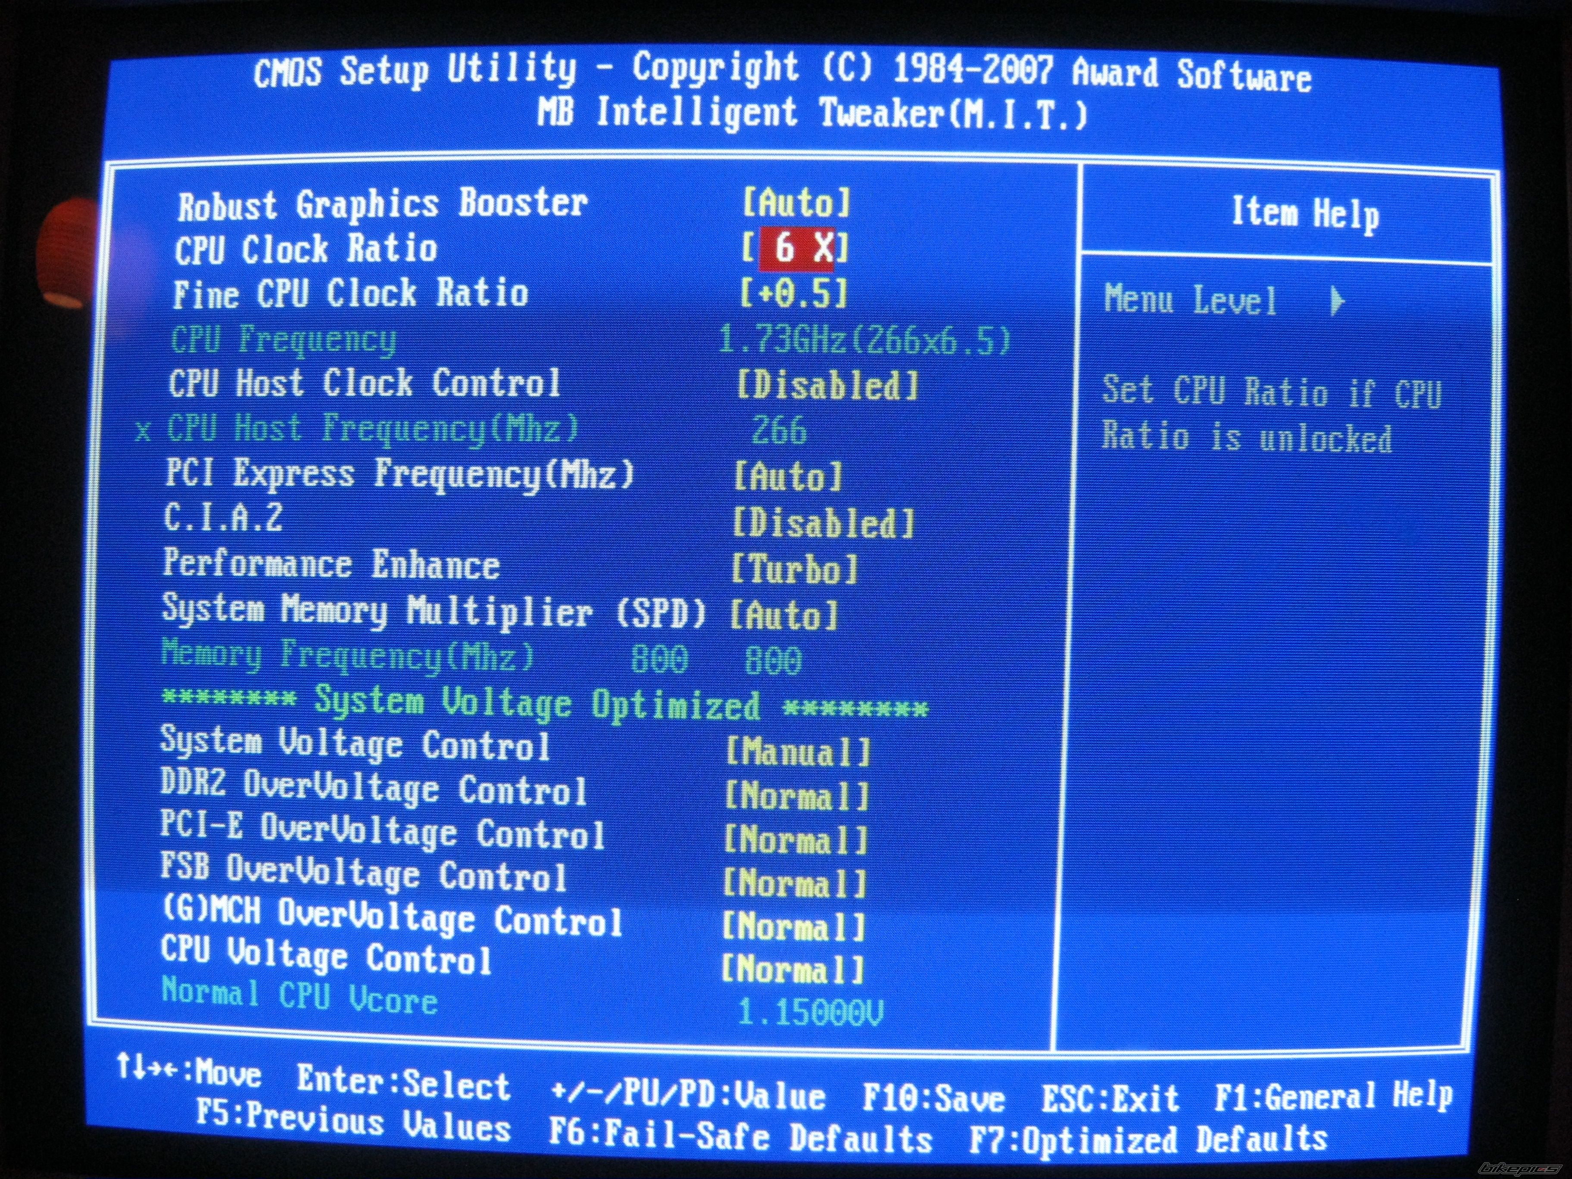1572x1179 pixels.
Task: Toggle the C.I.A.2 [Disabled] value
Action: pos(823,524)
